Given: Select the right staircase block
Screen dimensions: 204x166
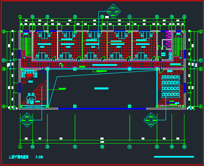Looking at the screenshot, I should [x=178, y=45].
